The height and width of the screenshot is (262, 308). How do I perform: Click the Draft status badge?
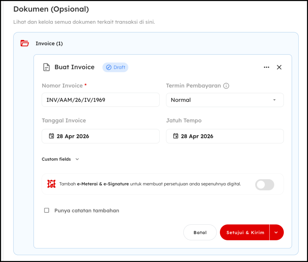coord(115,67)
